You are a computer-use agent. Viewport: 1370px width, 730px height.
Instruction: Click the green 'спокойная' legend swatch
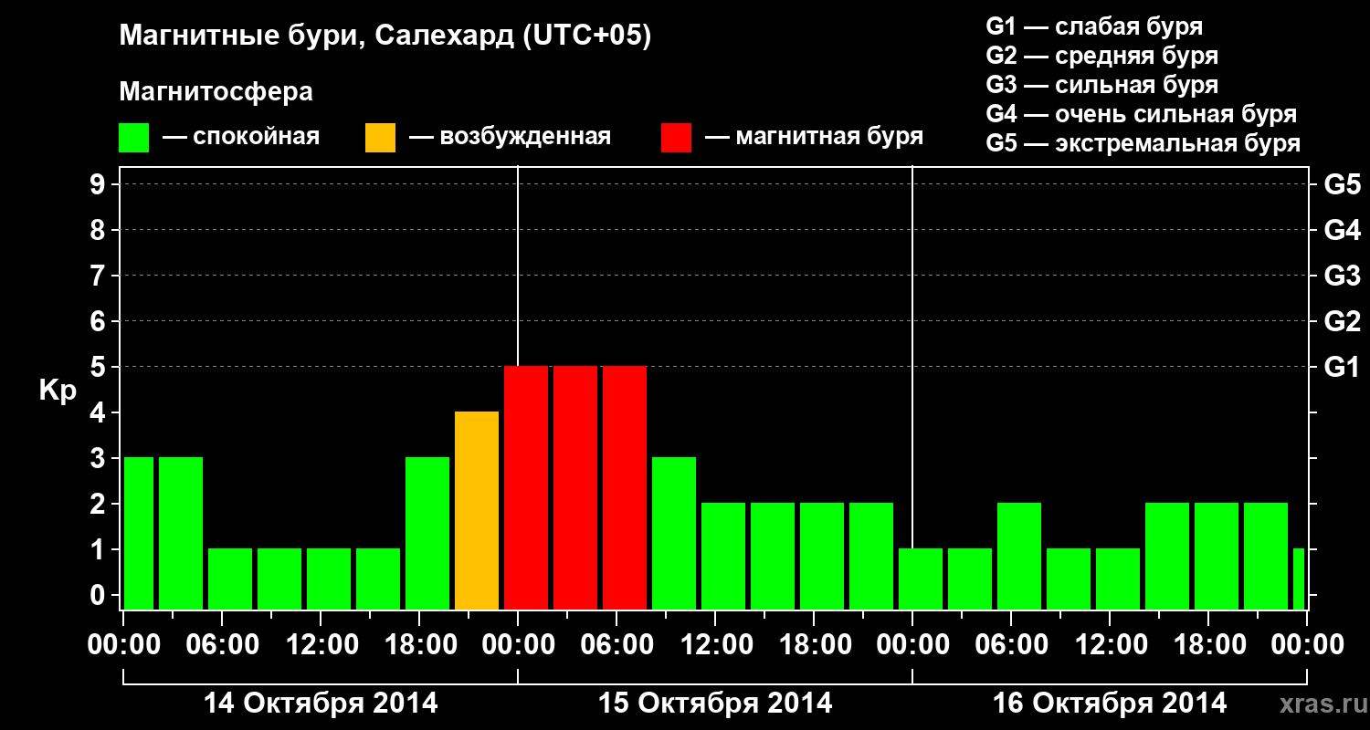133,138
